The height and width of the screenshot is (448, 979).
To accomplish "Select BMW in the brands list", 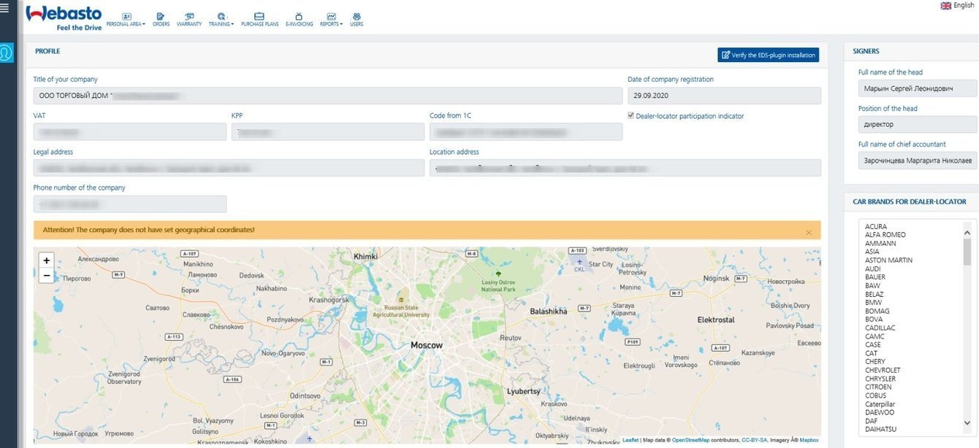I will (x=873, y=303).
